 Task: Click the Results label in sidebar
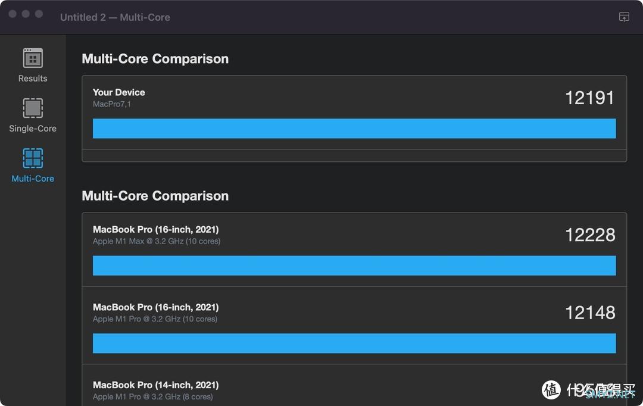pos(33,79)
